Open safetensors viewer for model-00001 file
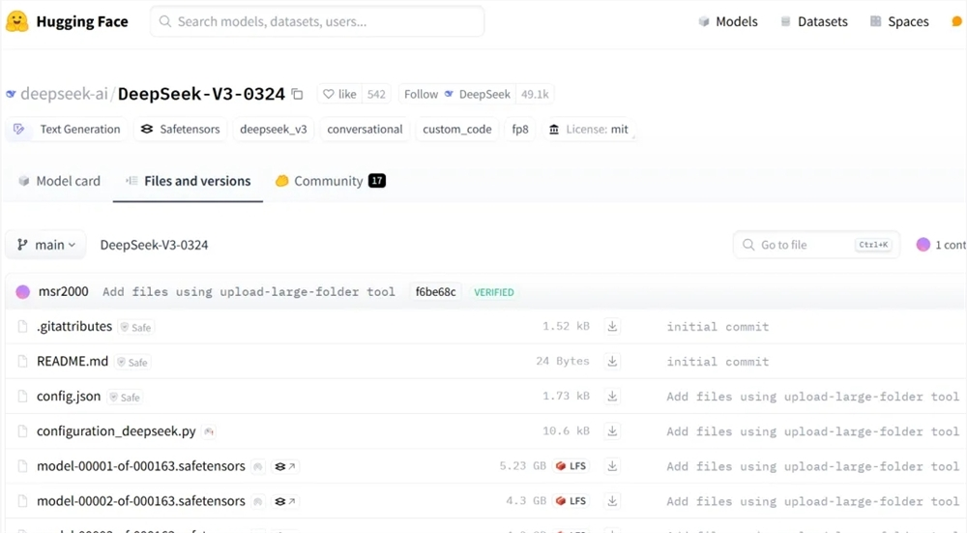 (284, 466)
